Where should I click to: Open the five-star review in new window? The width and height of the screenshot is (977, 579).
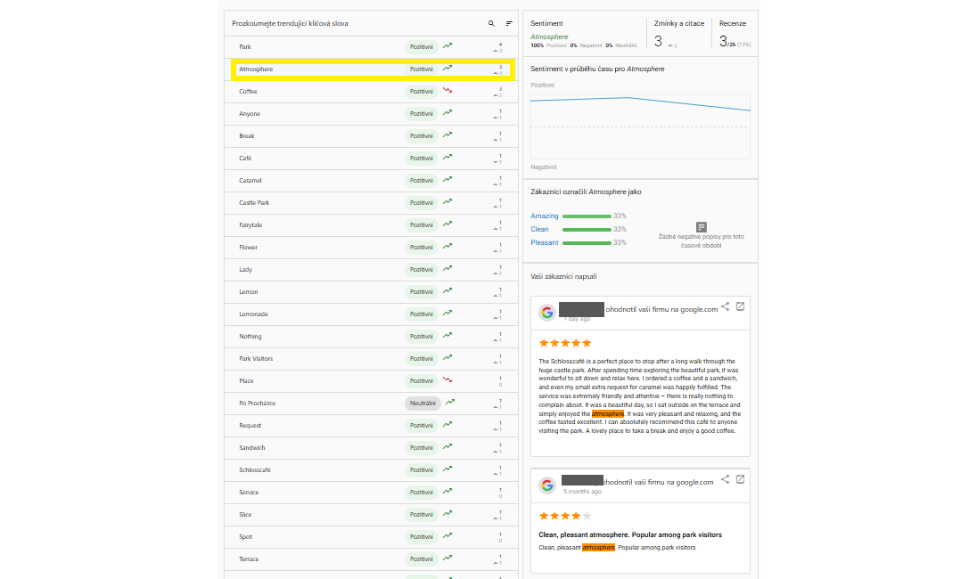pyautogui.click(x=740, y=306)
